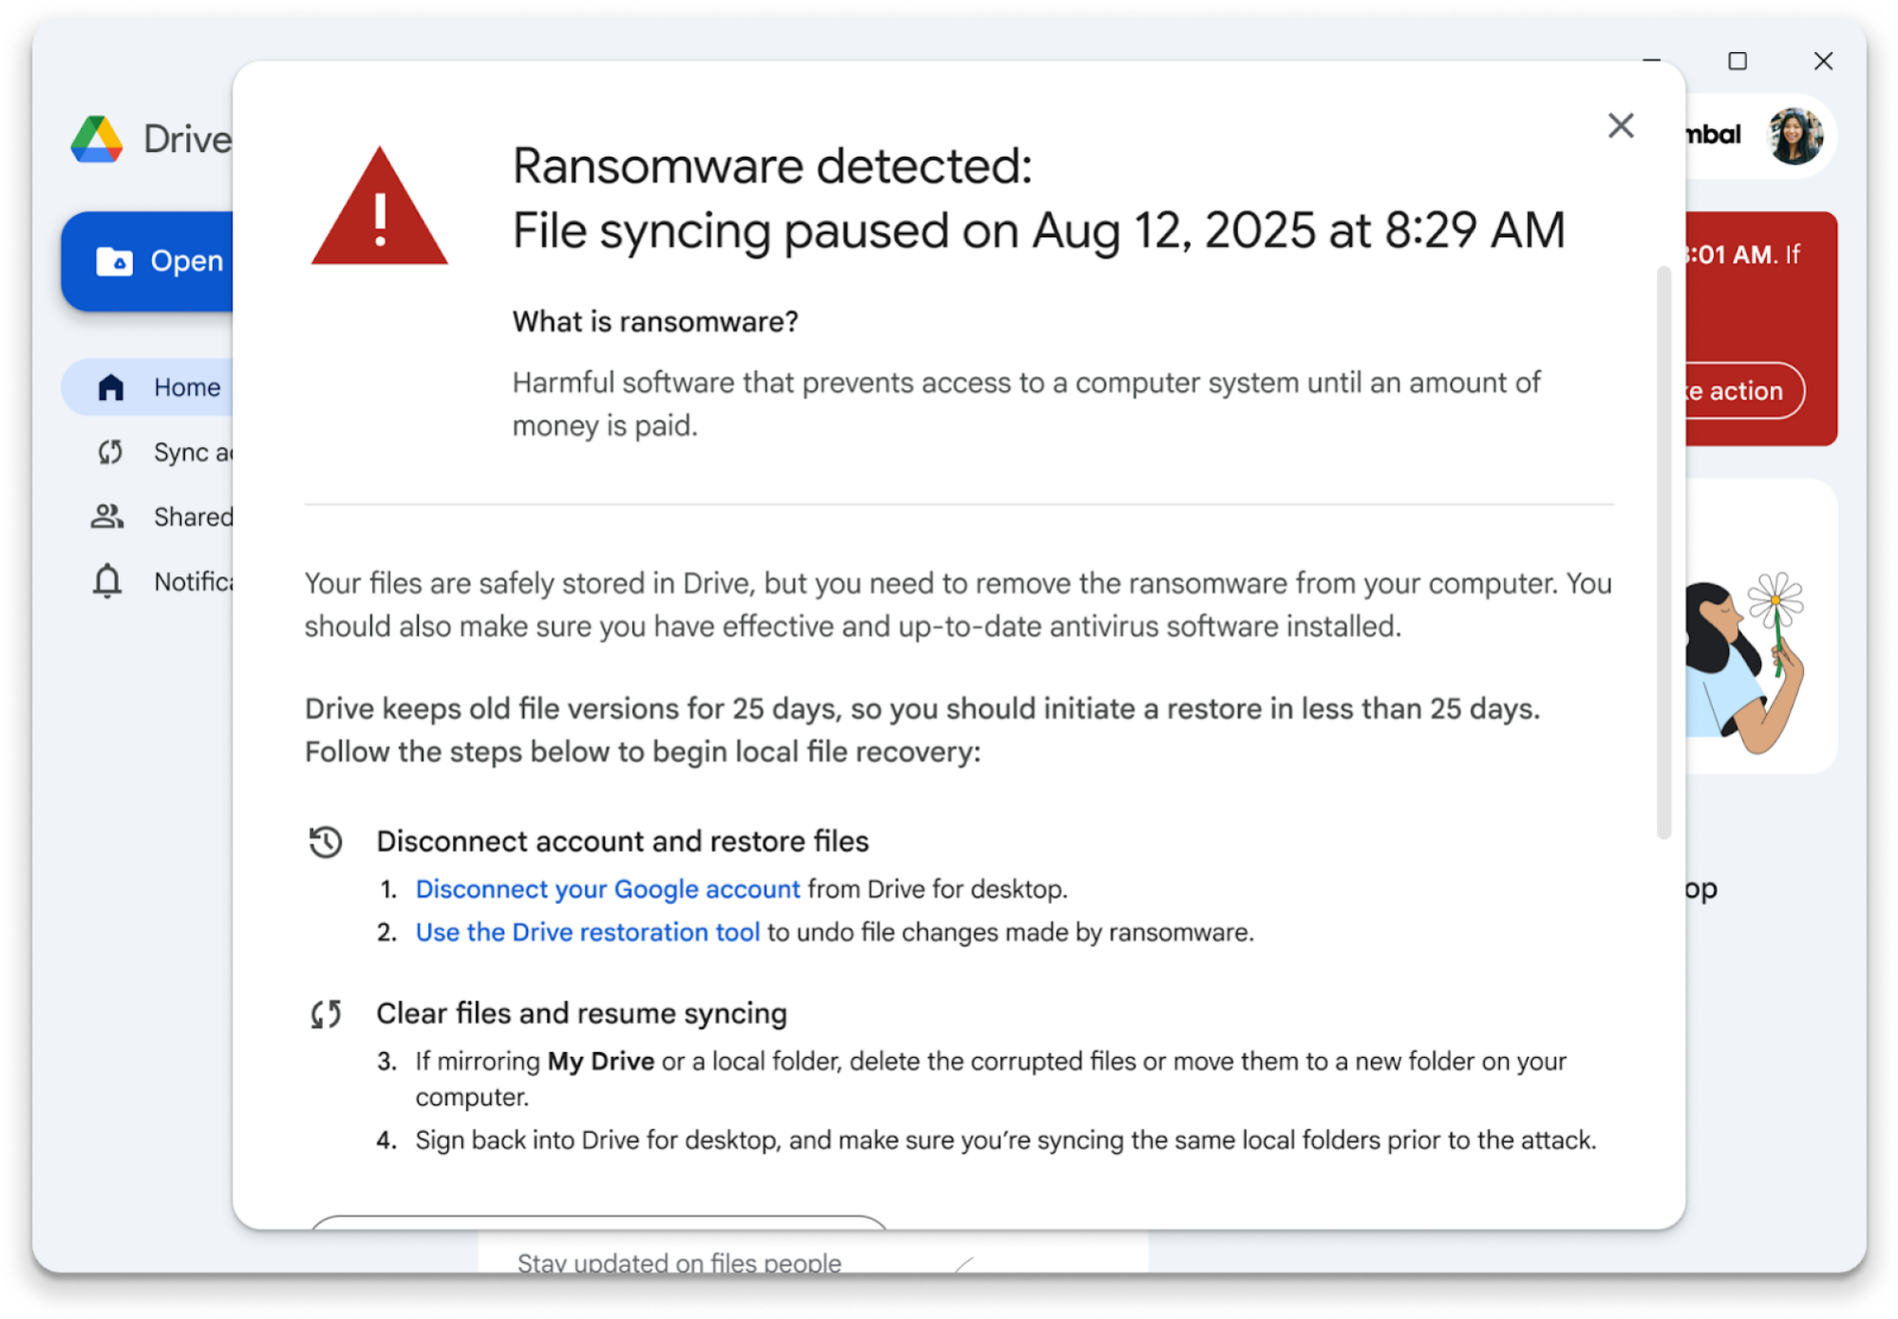
Task: Check notifications via the bell icon
Action: point(107,581)
